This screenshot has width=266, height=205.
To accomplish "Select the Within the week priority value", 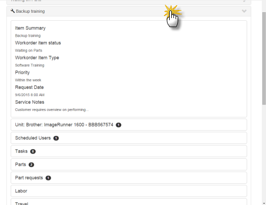I will coord(28,80).
